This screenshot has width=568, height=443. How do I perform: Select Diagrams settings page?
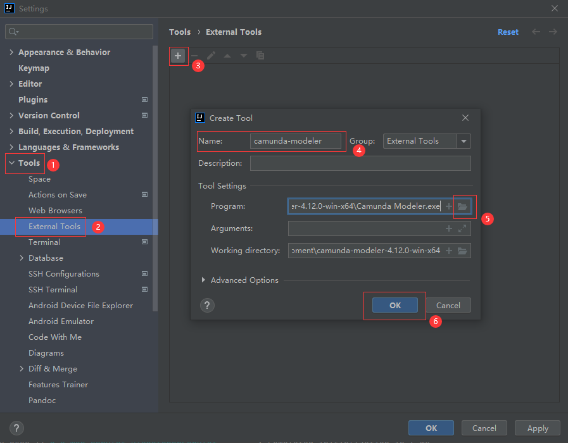pos(46,353)
